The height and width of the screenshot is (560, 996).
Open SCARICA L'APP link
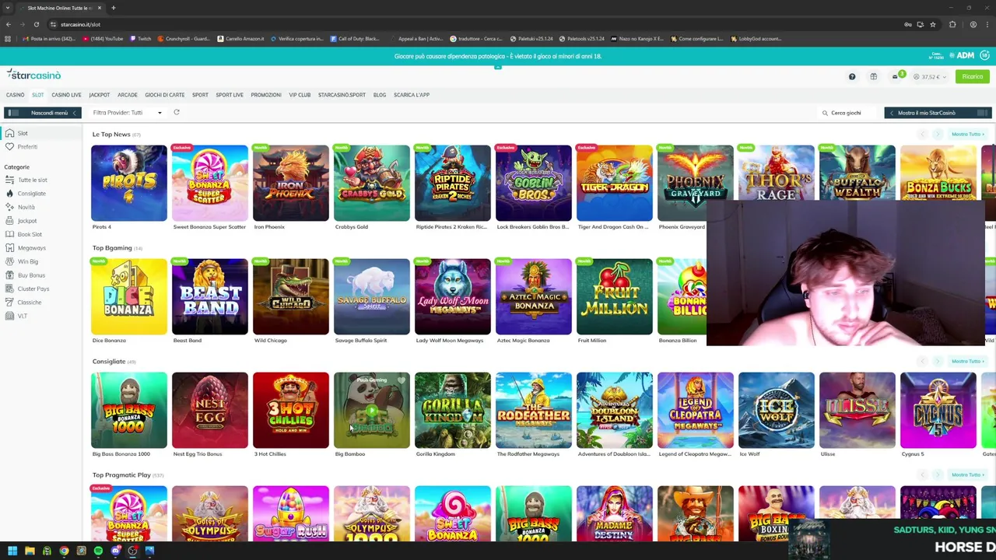tap(412, 95)
